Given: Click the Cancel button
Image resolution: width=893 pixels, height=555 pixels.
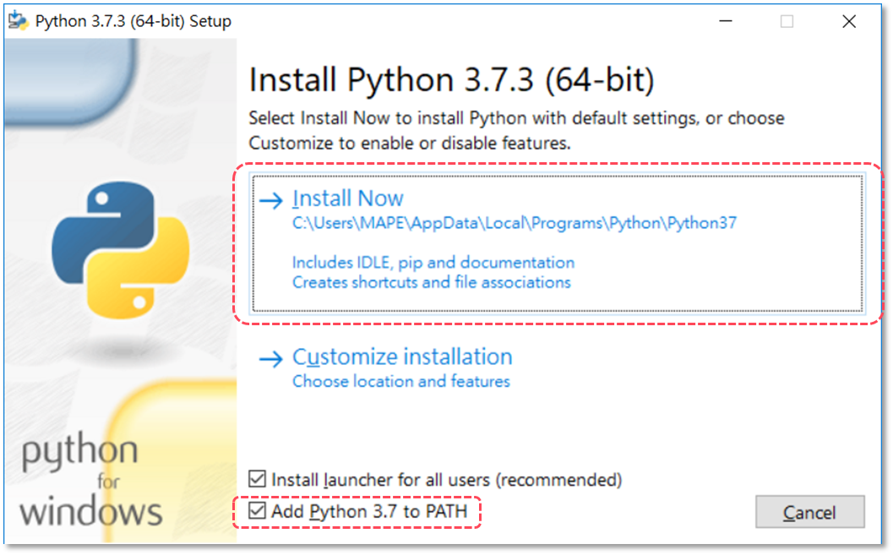Looking at the screenshot, I should (809, 512).
